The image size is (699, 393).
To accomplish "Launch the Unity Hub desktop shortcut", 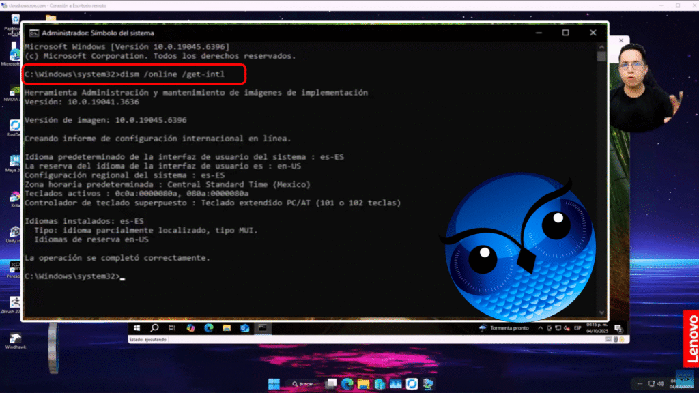I will click(14, 233).
